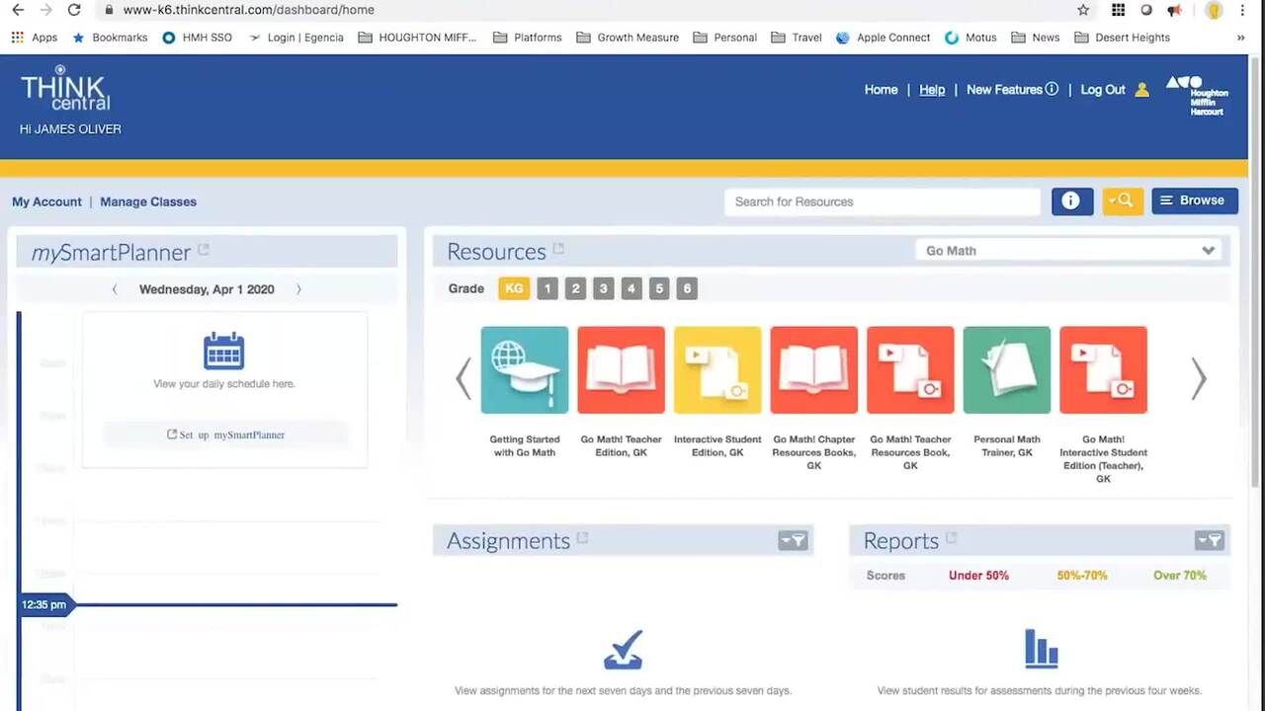Click the assignments checkmark inbox icon
This screenshot has width=1265, height=711.
tap(623, 650)
